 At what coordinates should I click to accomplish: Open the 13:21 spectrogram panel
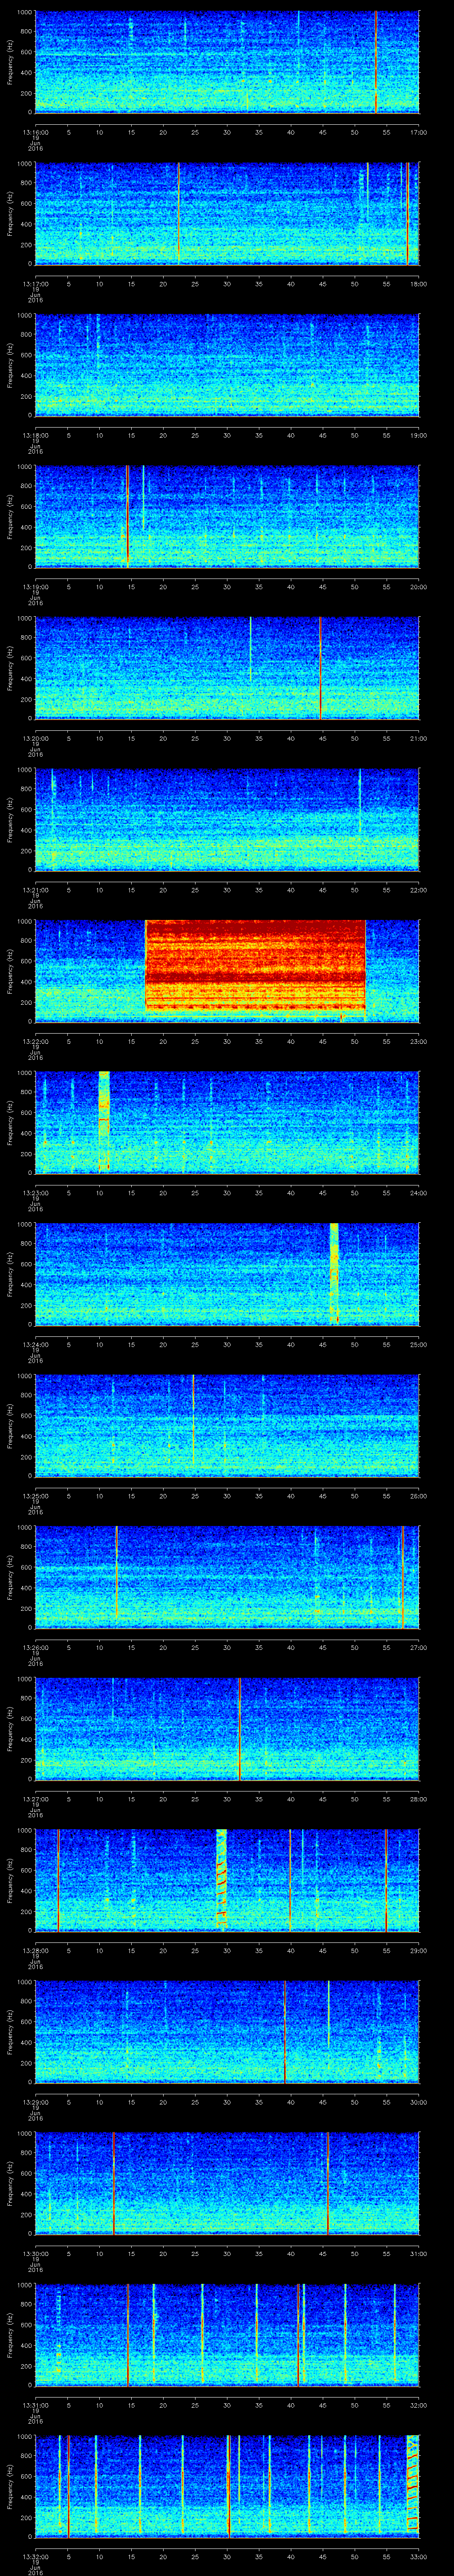227,820
